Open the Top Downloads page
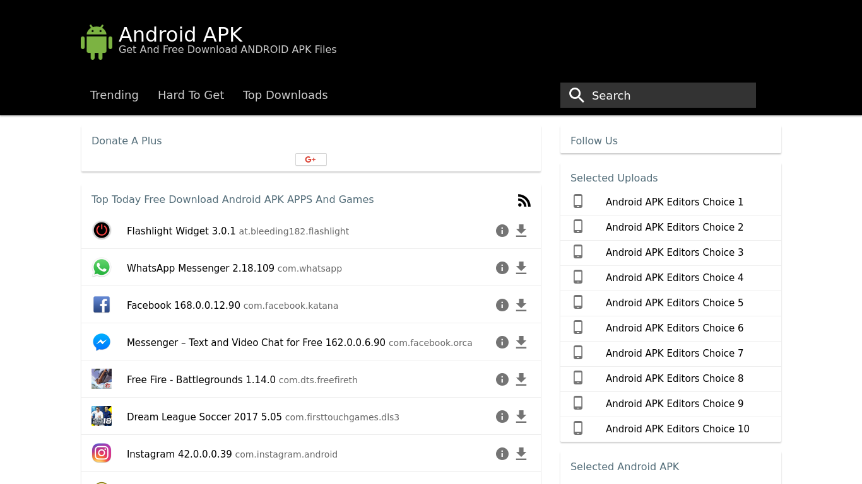Image resolution: width=862 pixels, height=484 pixels. tap(285, 95)
